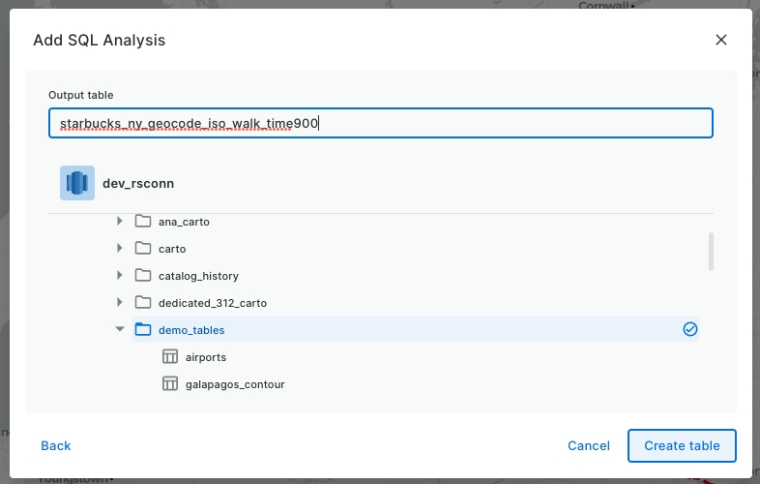Toggle the demo_tables selected checkmark
The height and width of the screenshot is (484, 760).
pyautogui.click(x=689, y=330)
